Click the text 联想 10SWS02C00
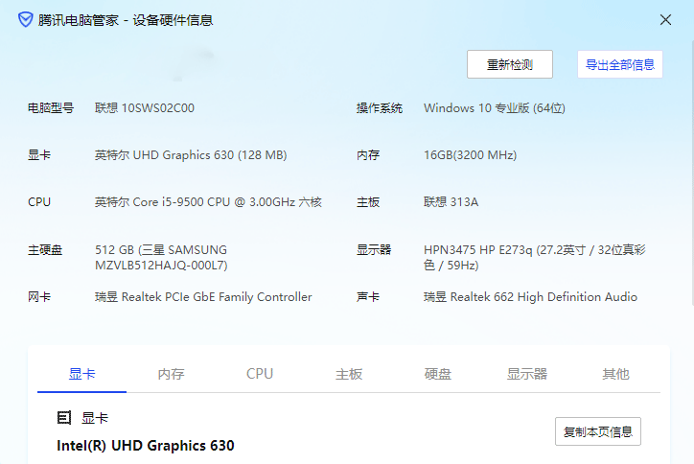The height and width of the screenshot is (464, 694). 145,108
